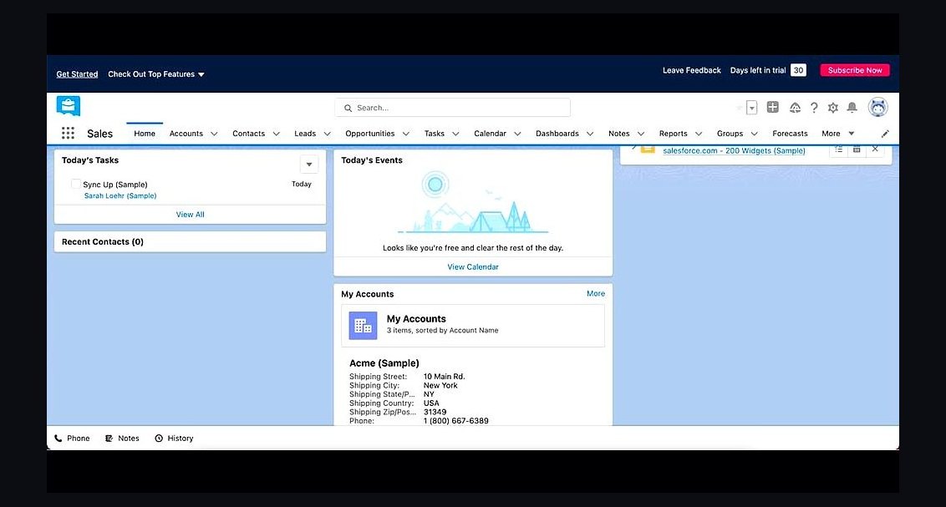Click the Subscribe Now button
The height and width of the screenshot is (507, 946).
[854, 70]
